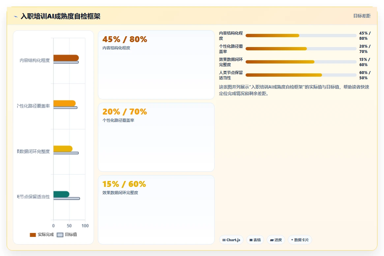Click the 15% / 60% progress value
This screenshot has height=256, width=384.
pos(365,62)
